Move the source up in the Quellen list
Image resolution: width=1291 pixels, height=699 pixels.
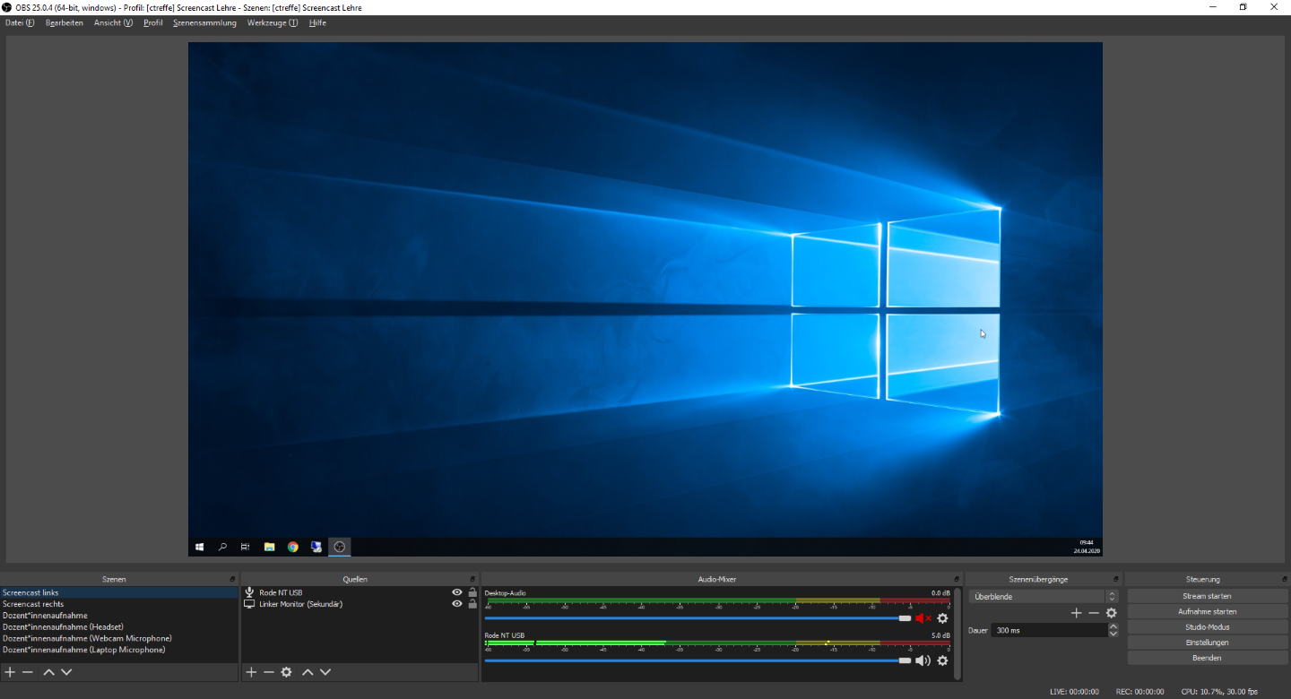click(x=308, y=672)
